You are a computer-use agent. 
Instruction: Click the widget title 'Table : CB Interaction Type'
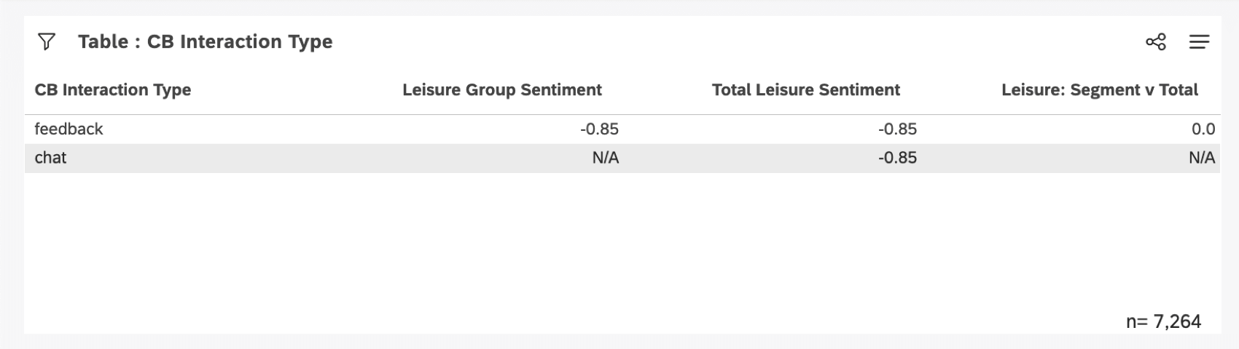click(x=205, y=42)
